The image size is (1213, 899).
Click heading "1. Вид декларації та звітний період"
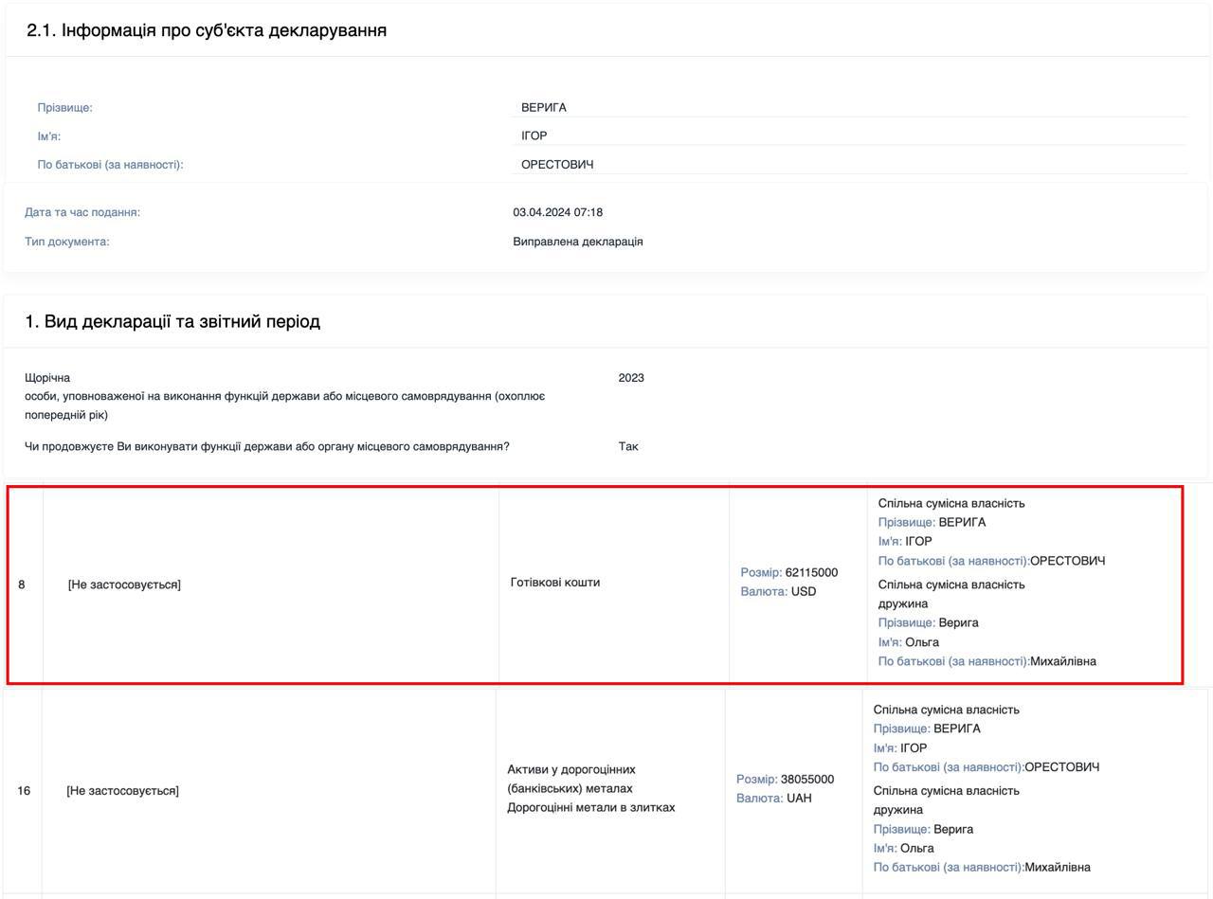coord(172,321)
